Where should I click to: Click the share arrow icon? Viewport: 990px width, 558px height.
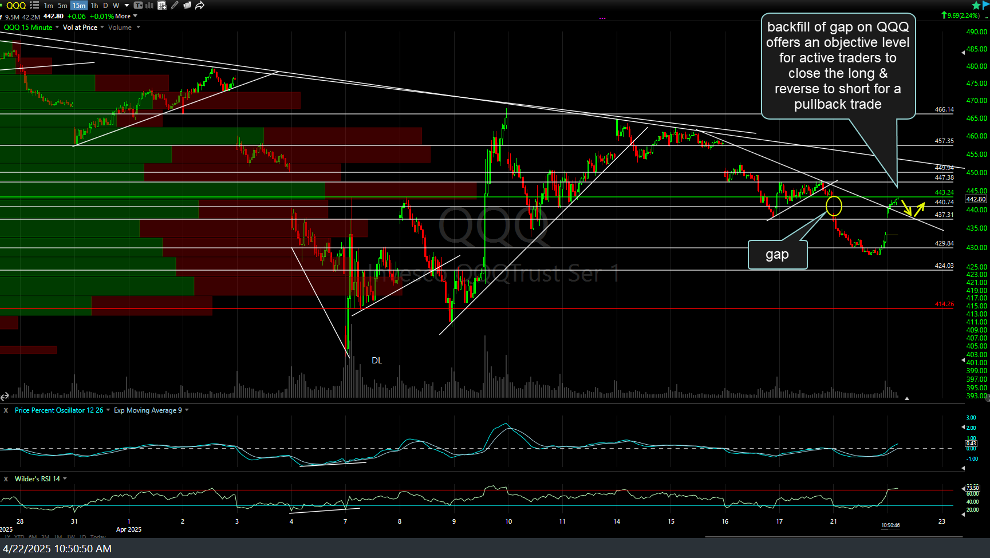pyautogui.click(x=199, y=5)
